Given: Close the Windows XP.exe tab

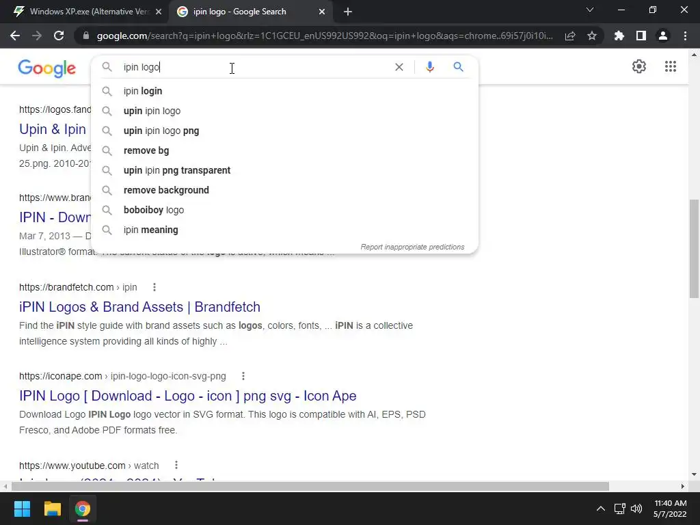Looking at the screenshot, I should 159,12.
